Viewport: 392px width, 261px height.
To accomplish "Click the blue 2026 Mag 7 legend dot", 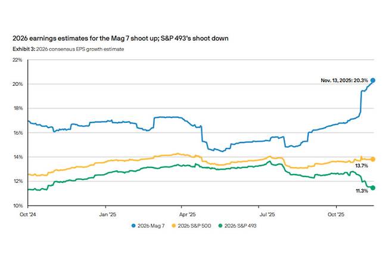I will click(132, 226).
